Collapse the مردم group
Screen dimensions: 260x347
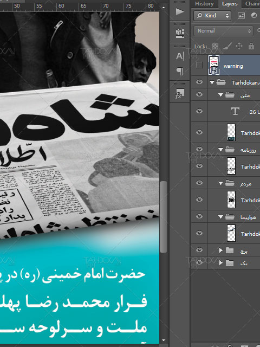[220, 183]
